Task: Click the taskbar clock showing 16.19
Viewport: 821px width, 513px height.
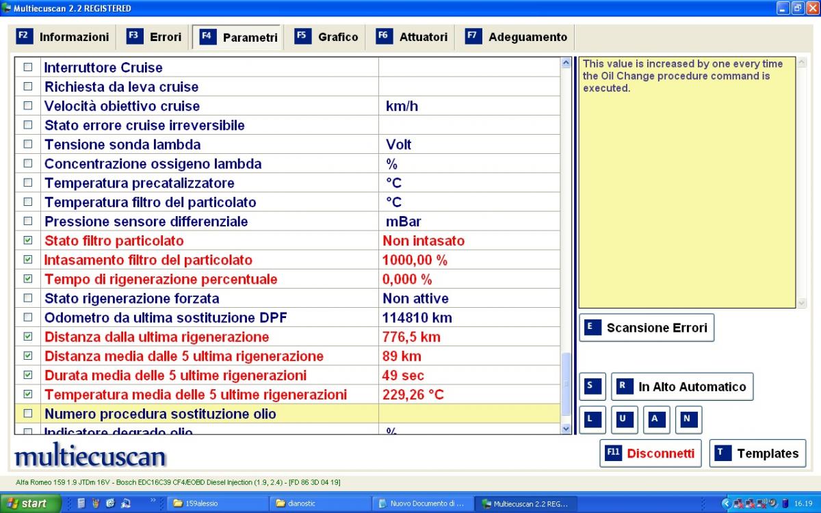Action: pyautogui.click(x=803, y=503)
